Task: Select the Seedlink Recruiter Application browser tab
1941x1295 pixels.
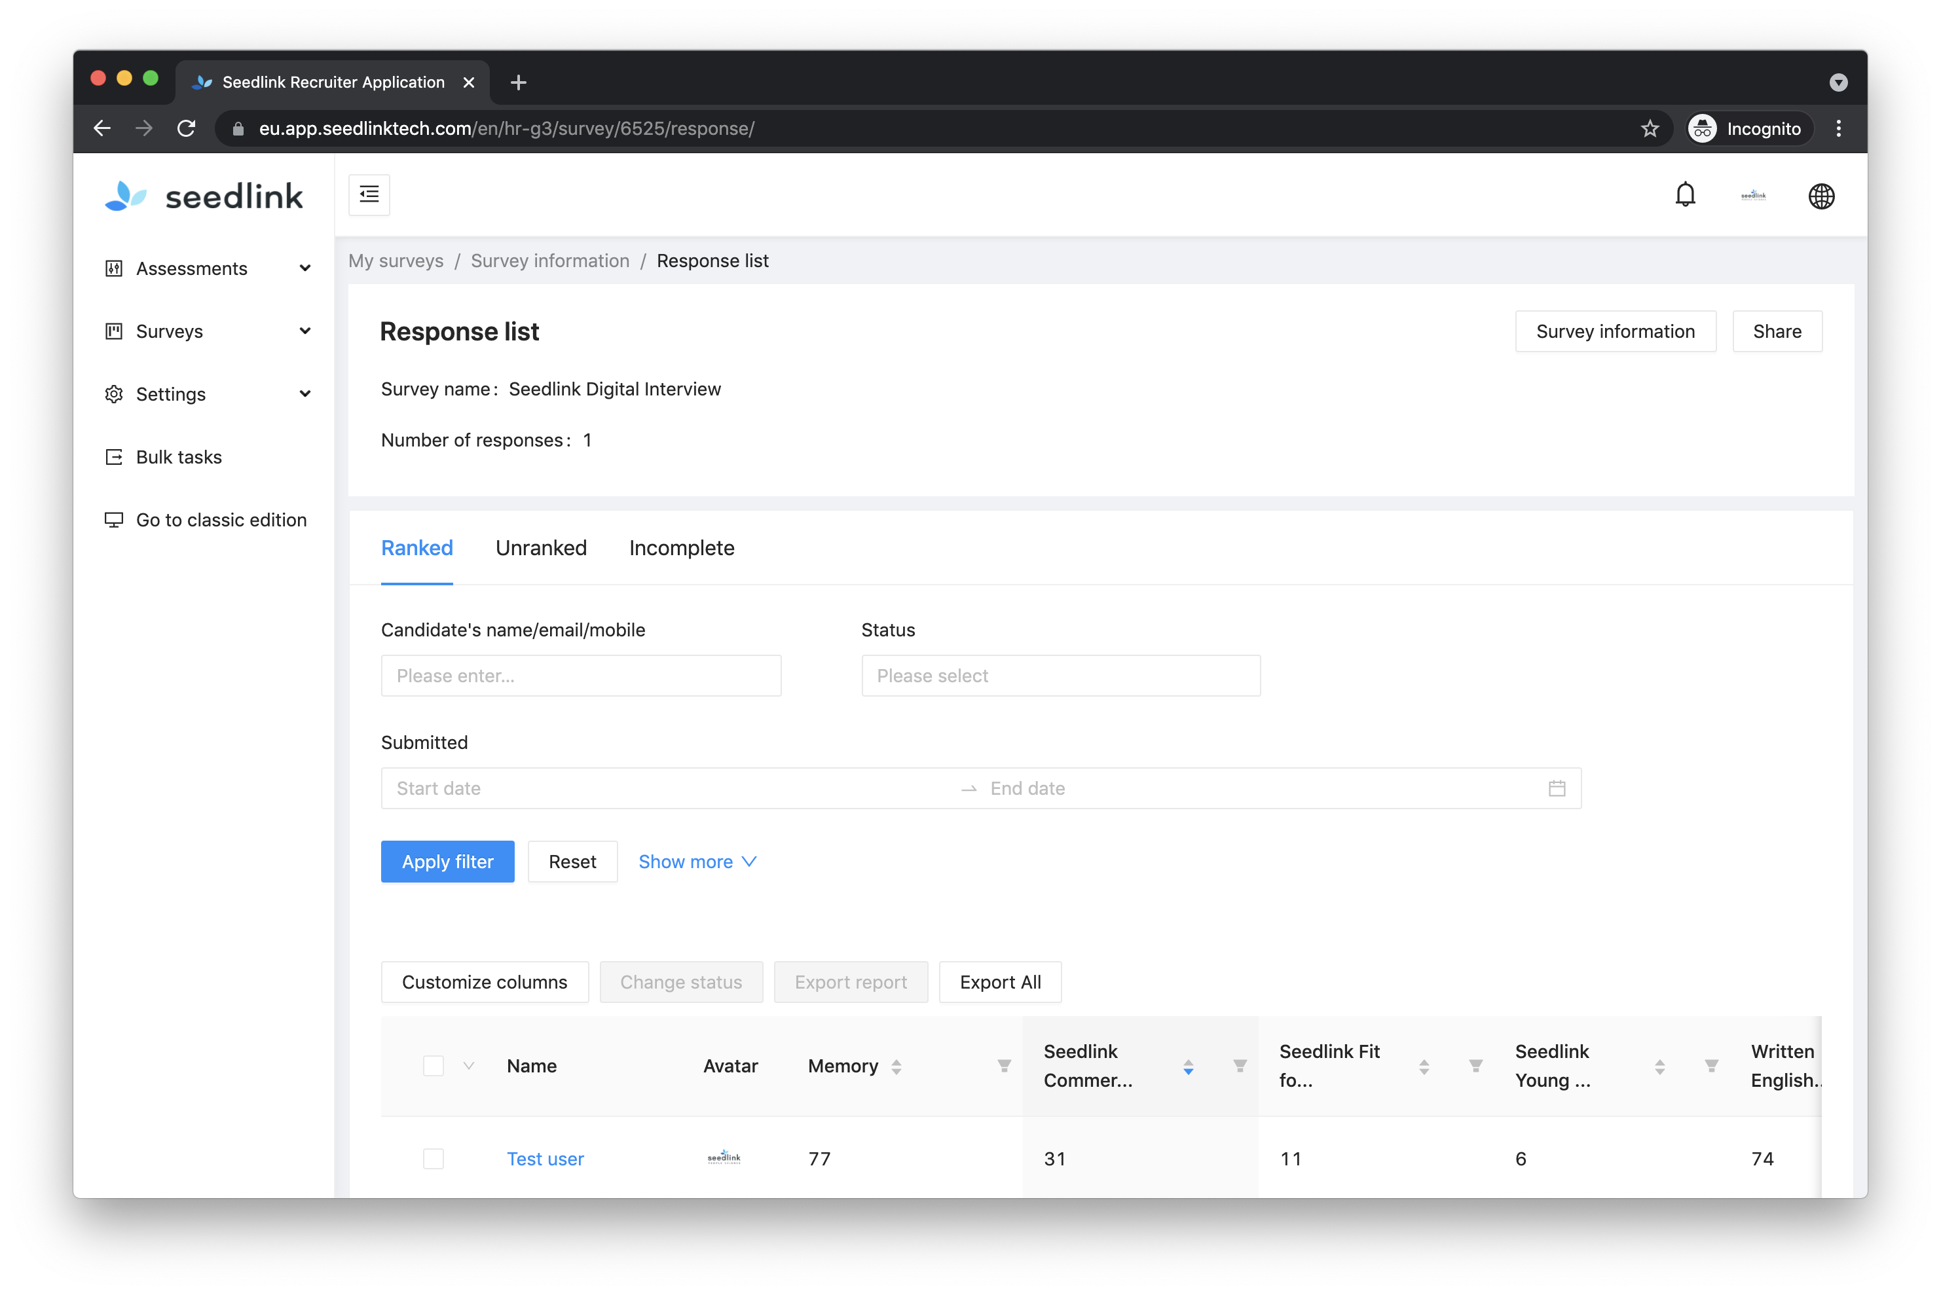Action: click(x=333, y=82)
